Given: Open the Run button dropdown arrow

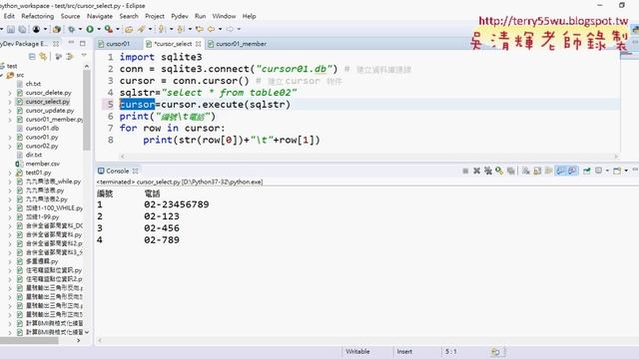Looking at the screenshot, I should coord(99,29).
